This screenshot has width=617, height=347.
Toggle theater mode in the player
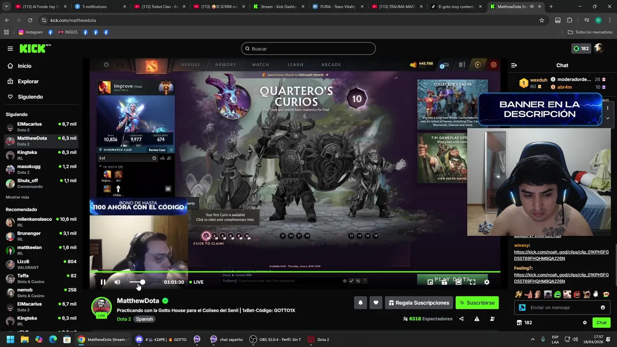coord(458,282)
